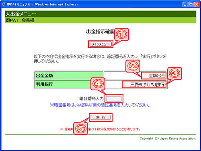
Task: Click the circled number 3 callout
Action: coord(174,73)
